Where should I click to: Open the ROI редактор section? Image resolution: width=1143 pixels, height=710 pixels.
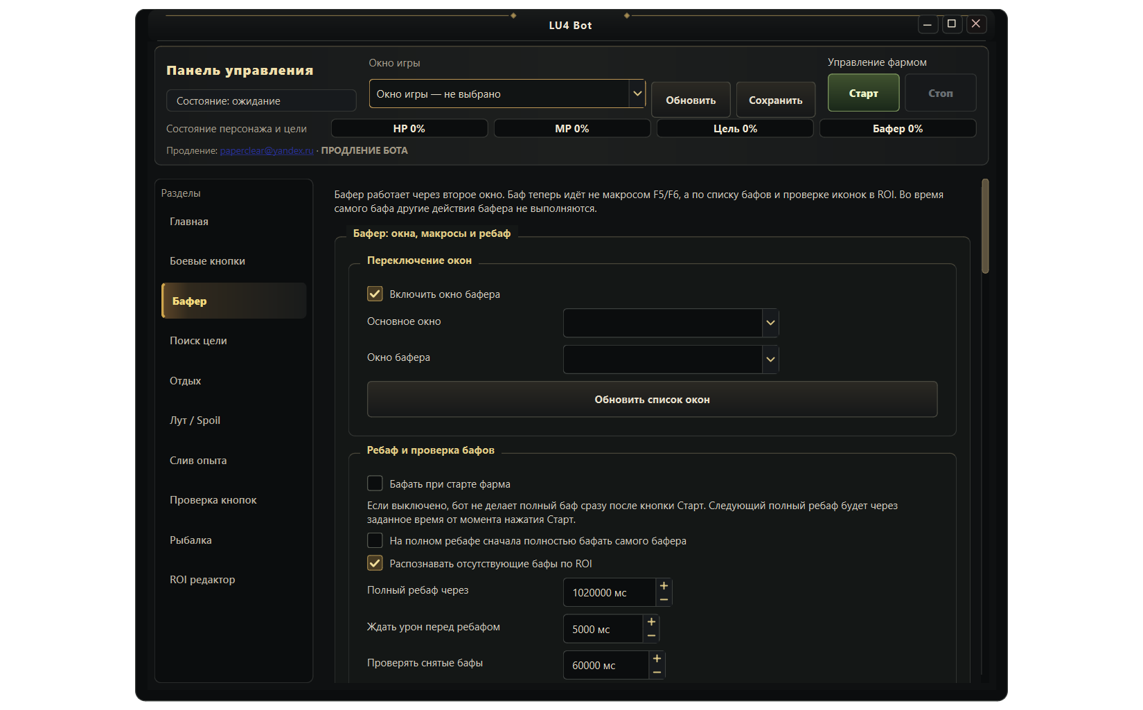click(x=233, y=580)
